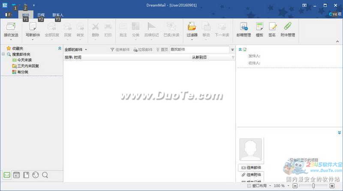
Task: Click the 接收发送 send/receive icon
Action: click(11, 27)
